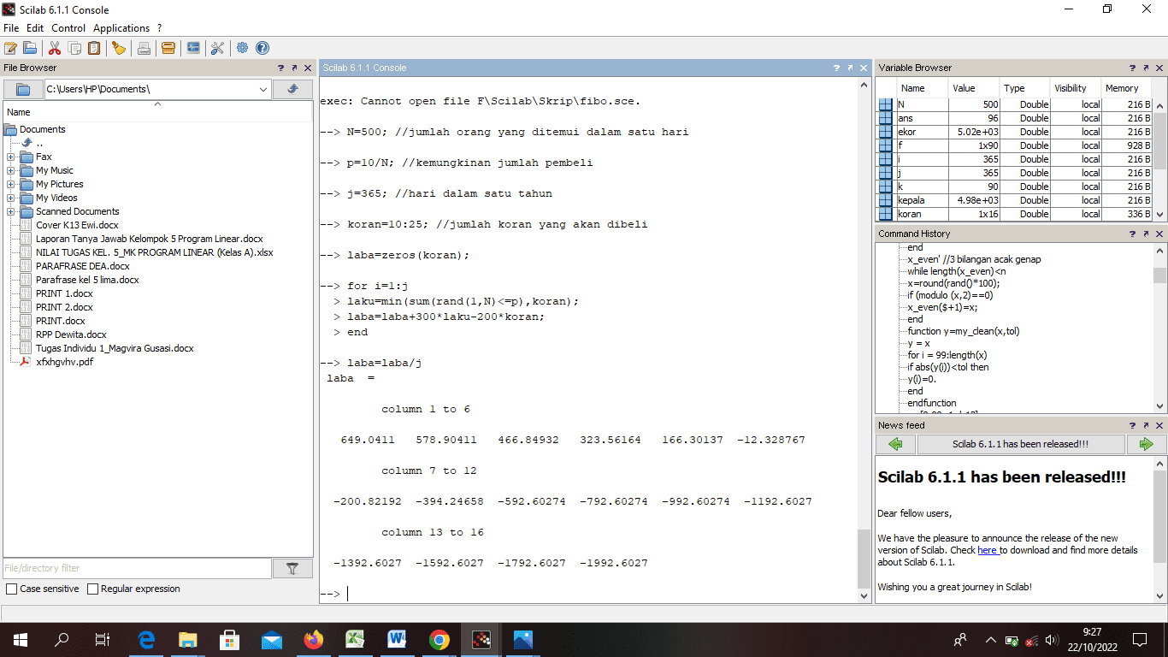
Task: Expand the My Videos folder node
Action: pos(10,198)
